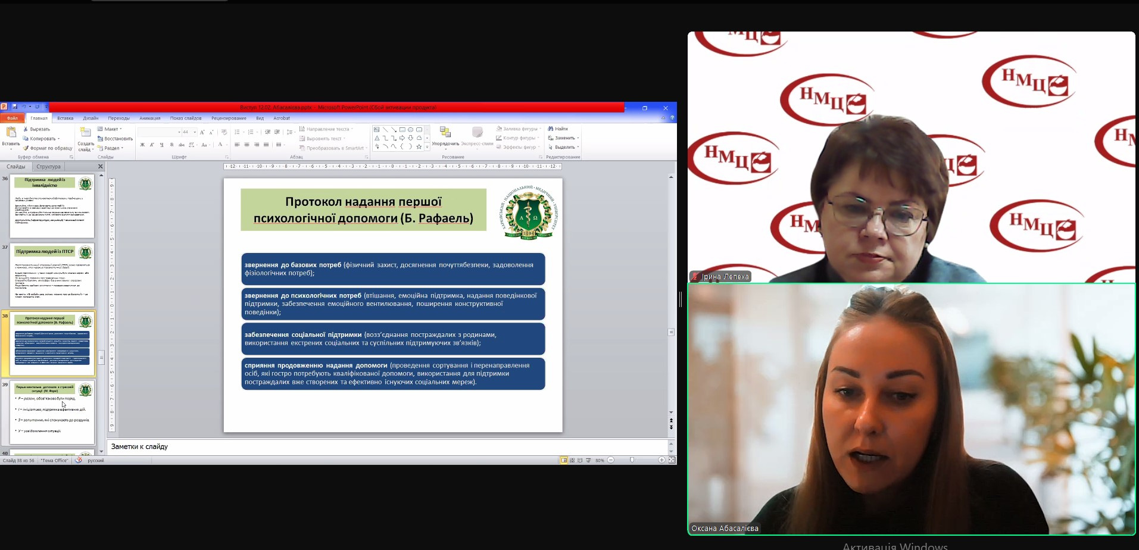1139x550 pixels.
Task: Click the Arrange (Упорядочить) icon
Action: tap(445, 132)
